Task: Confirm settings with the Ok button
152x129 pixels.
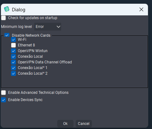Action: point(65,124)
